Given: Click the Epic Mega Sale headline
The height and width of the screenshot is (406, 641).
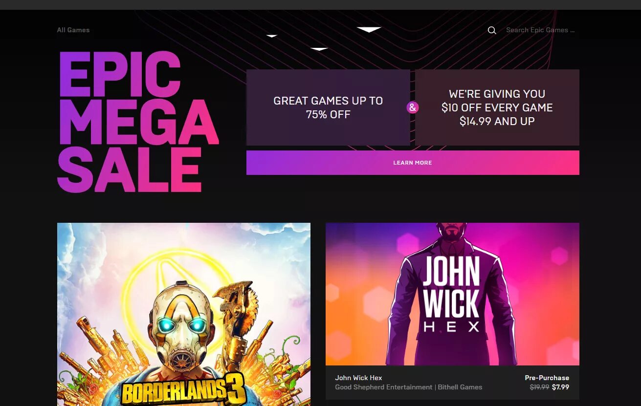Looking at the screenshot, I should click(x=138, y=122).
